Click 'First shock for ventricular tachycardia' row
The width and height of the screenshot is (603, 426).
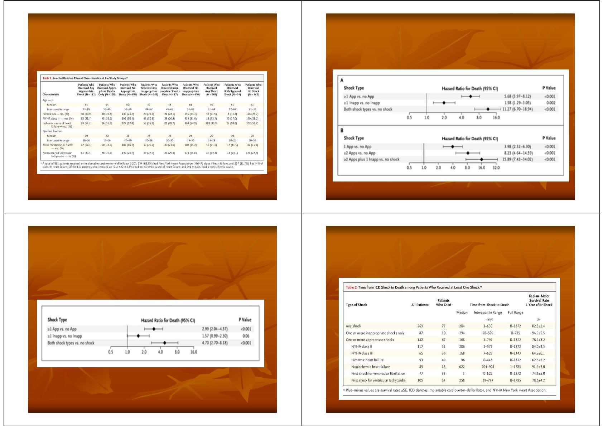pyautogui.click(x=450, y=380)
